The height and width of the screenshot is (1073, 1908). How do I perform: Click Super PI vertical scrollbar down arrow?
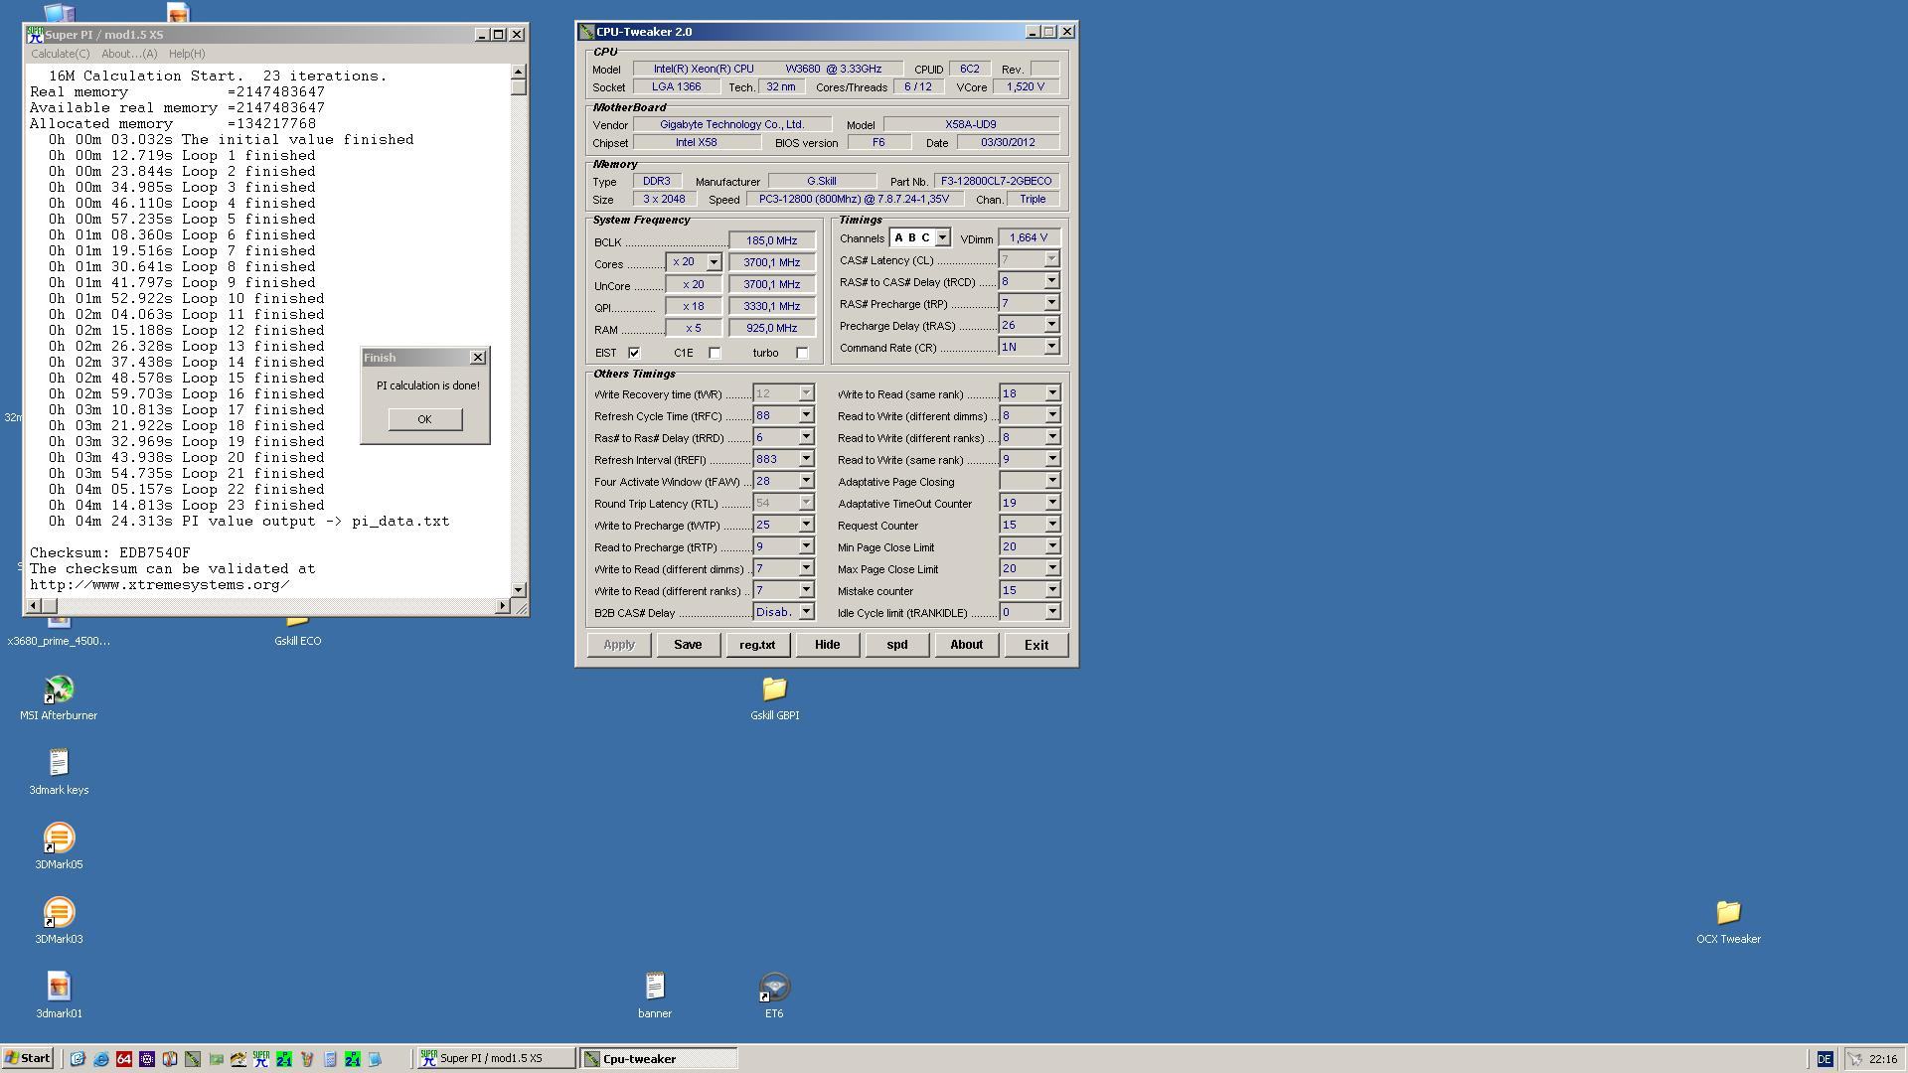(x=518, y=589)
